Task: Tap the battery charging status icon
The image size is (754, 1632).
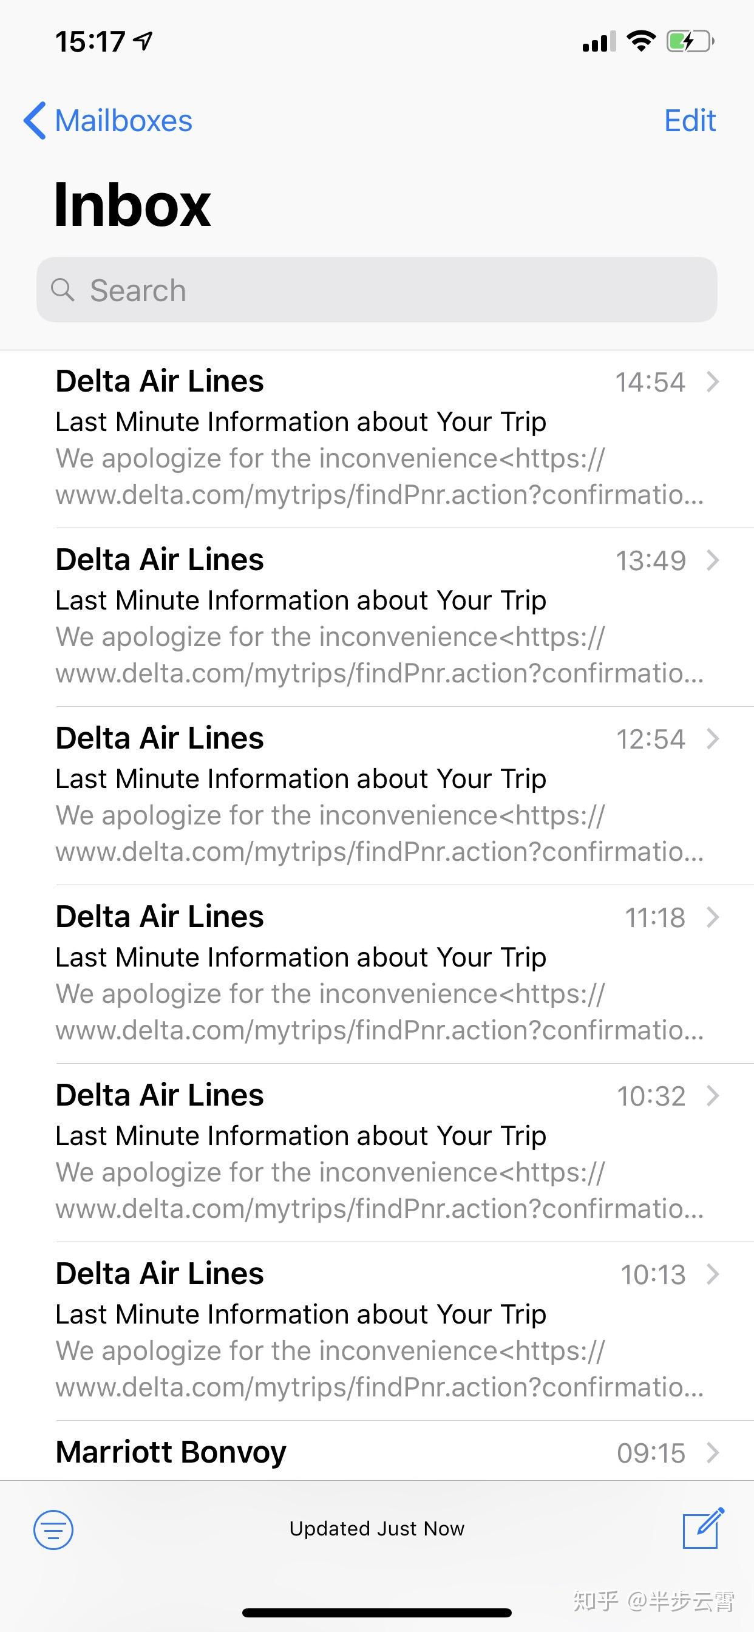Action: point(691,42)
